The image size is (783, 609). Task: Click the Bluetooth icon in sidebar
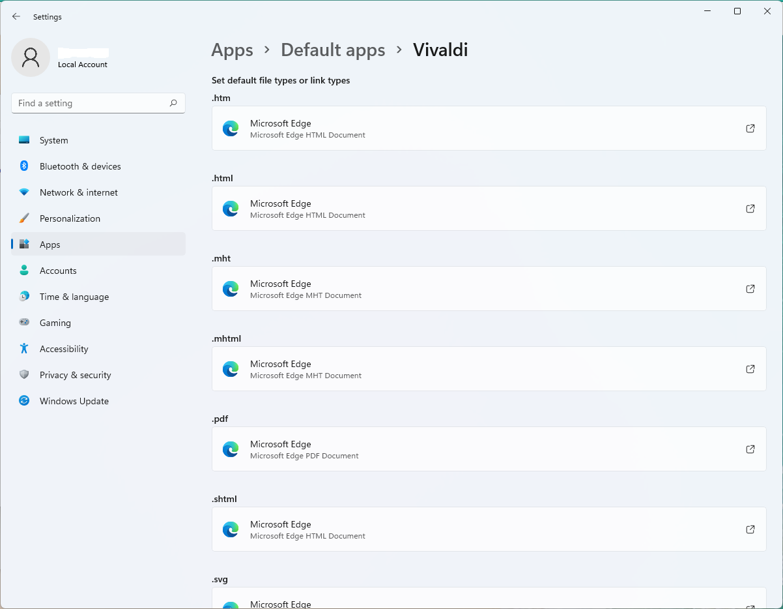[x=24, y=166]
